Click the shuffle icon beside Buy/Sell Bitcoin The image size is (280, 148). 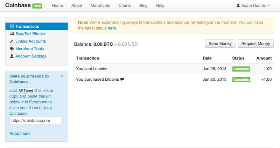[12, 34]
